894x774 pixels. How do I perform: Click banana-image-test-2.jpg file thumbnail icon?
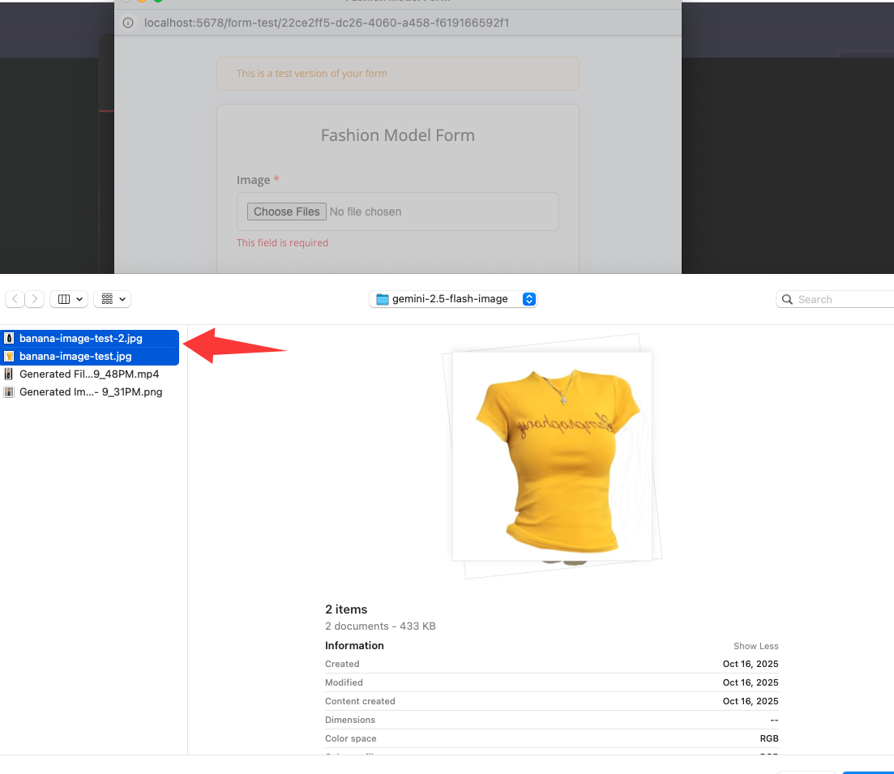9,338
